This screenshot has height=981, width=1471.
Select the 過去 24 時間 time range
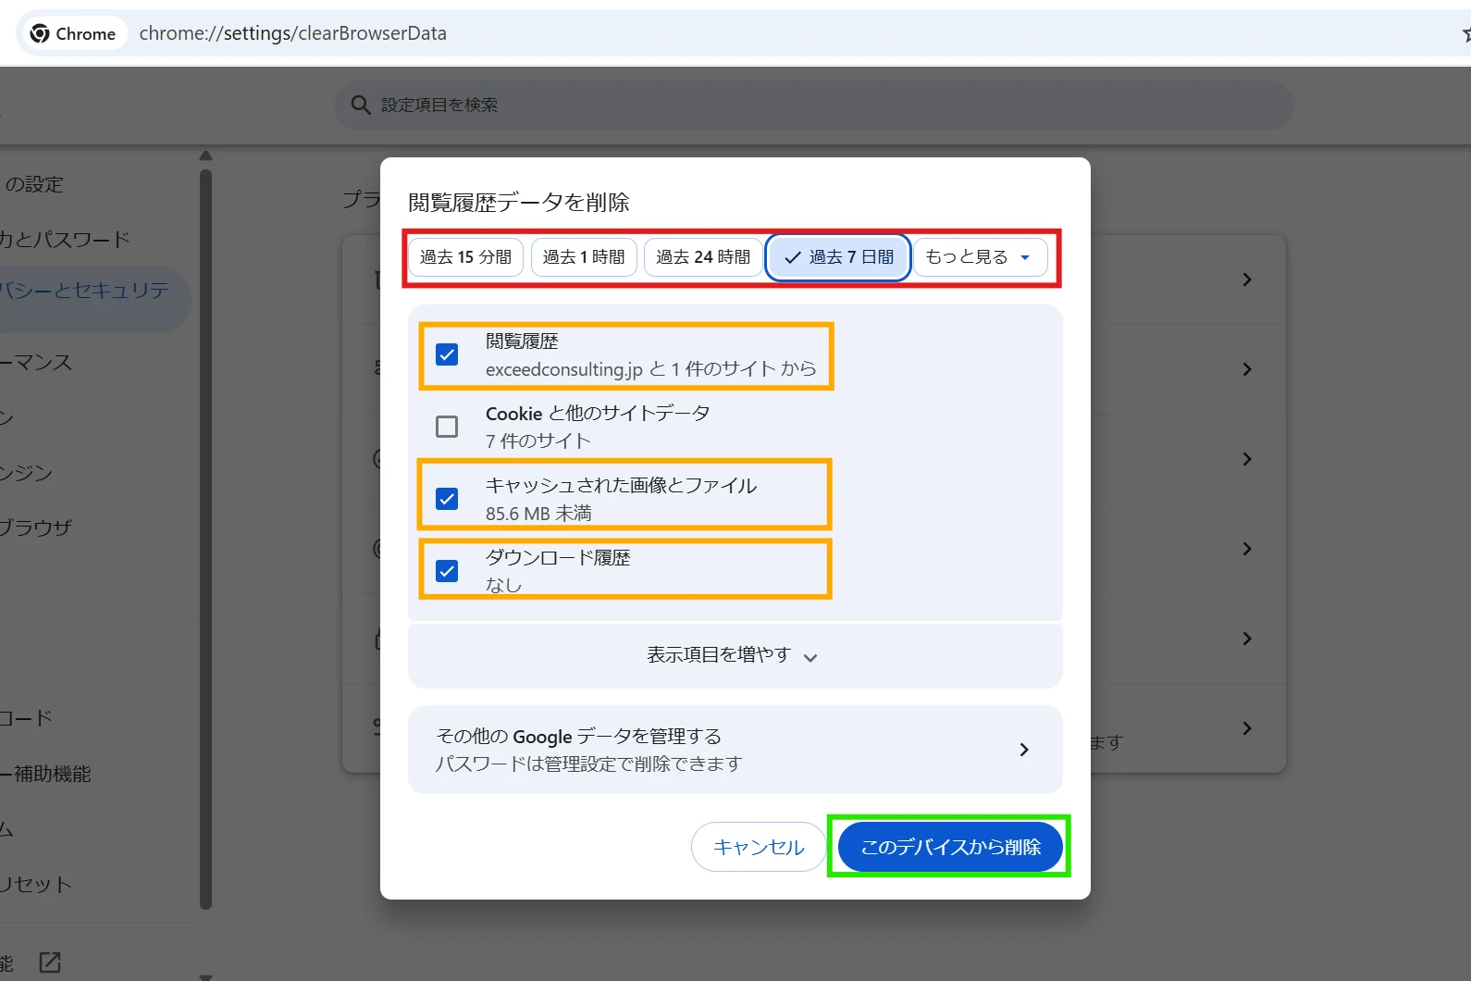[x=703, y=257]
